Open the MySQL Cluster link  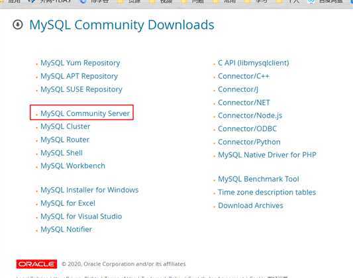pyautogui.click(x=66, y=126)
